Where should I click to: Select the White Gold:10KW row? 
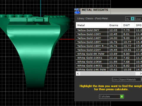pos(109,62)
